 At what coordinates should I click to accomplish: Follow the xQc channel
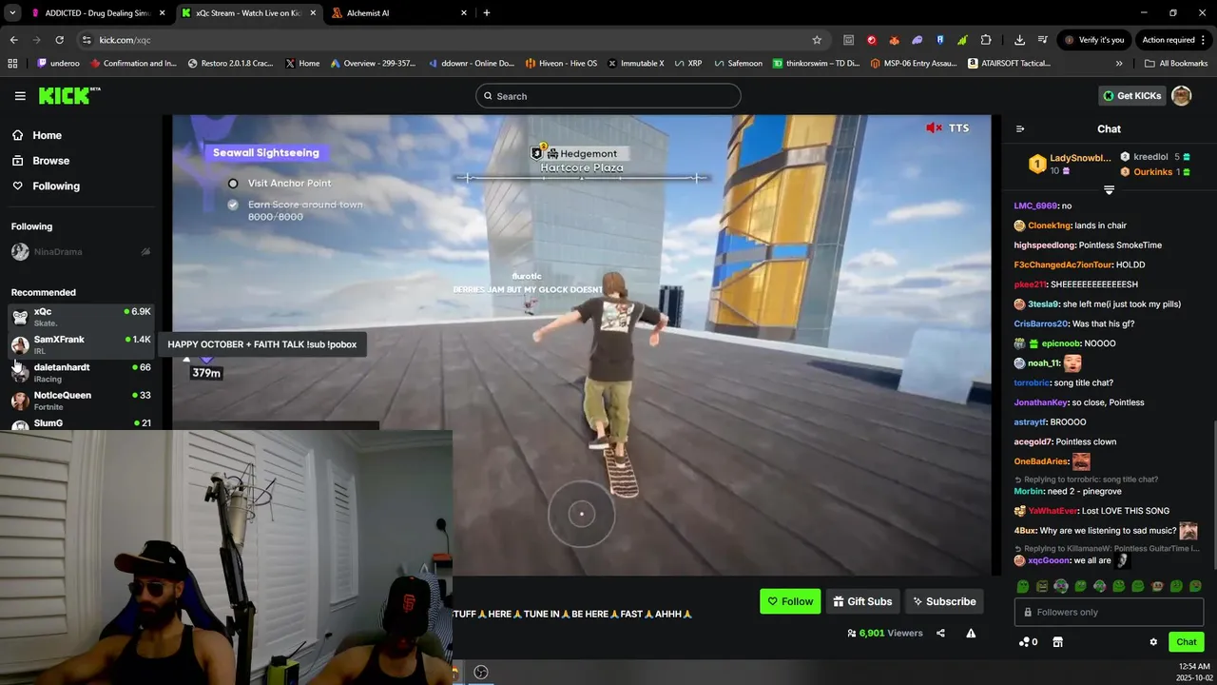pyautogui.click(x=790, y=601)
